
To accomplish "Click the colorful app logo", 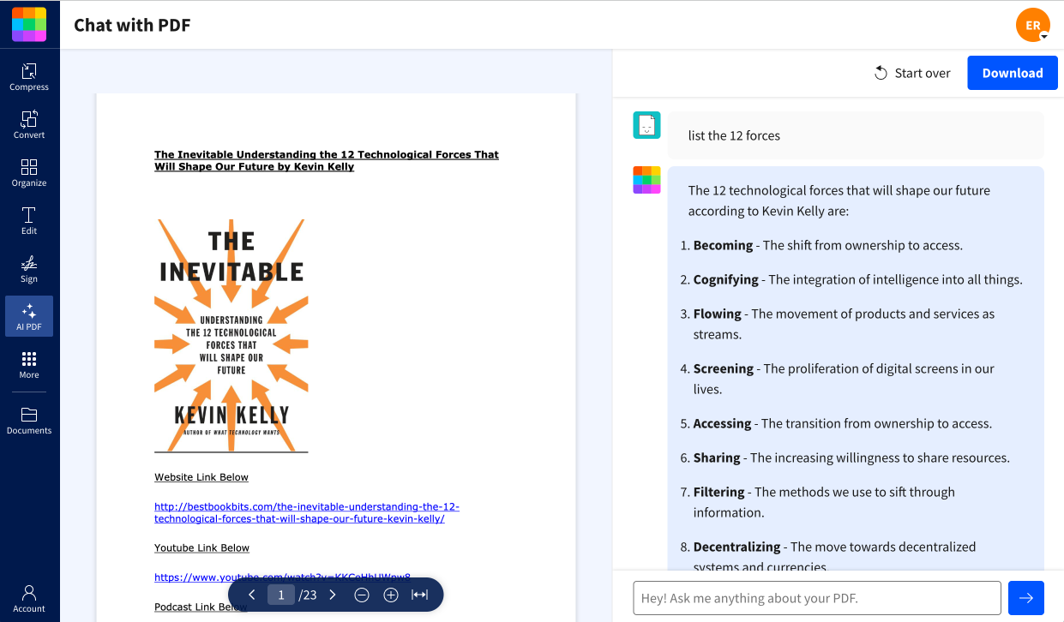I will point(29,24).
